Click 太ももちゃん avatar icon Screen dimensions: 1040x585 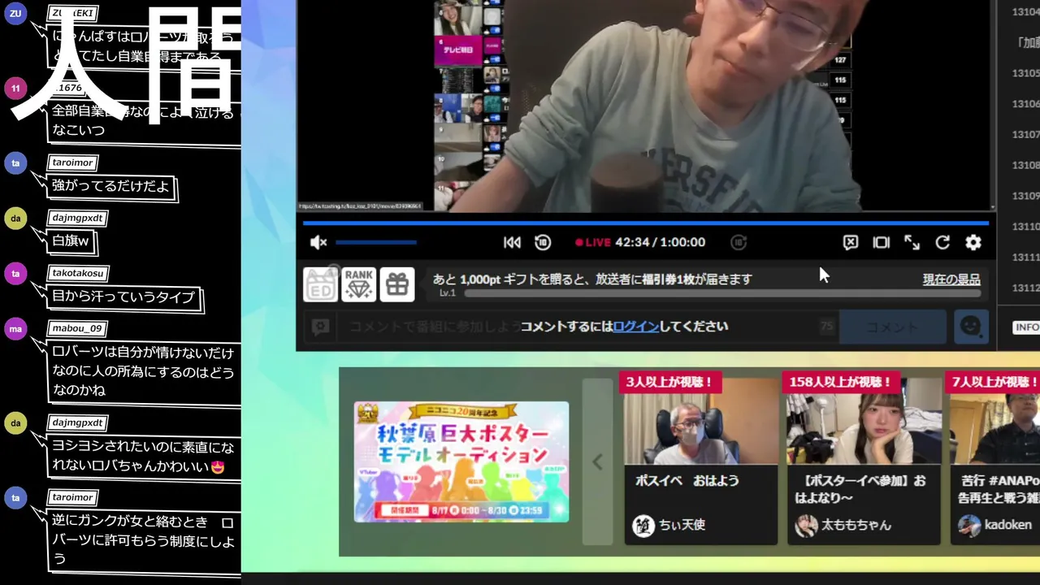pos(806,526)
